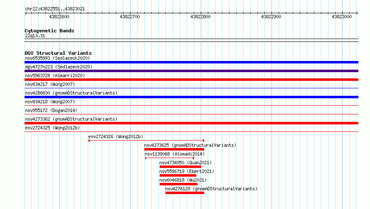Click the right arrow of the ruler
This screenshot has height=209, width=370.
pyautogui.click(x=357, y=13)
